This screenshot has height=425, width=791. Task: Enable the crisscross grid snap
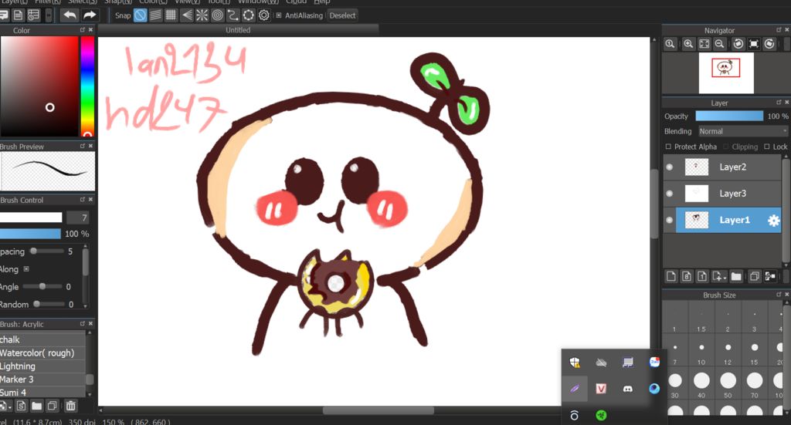point(171,15)
